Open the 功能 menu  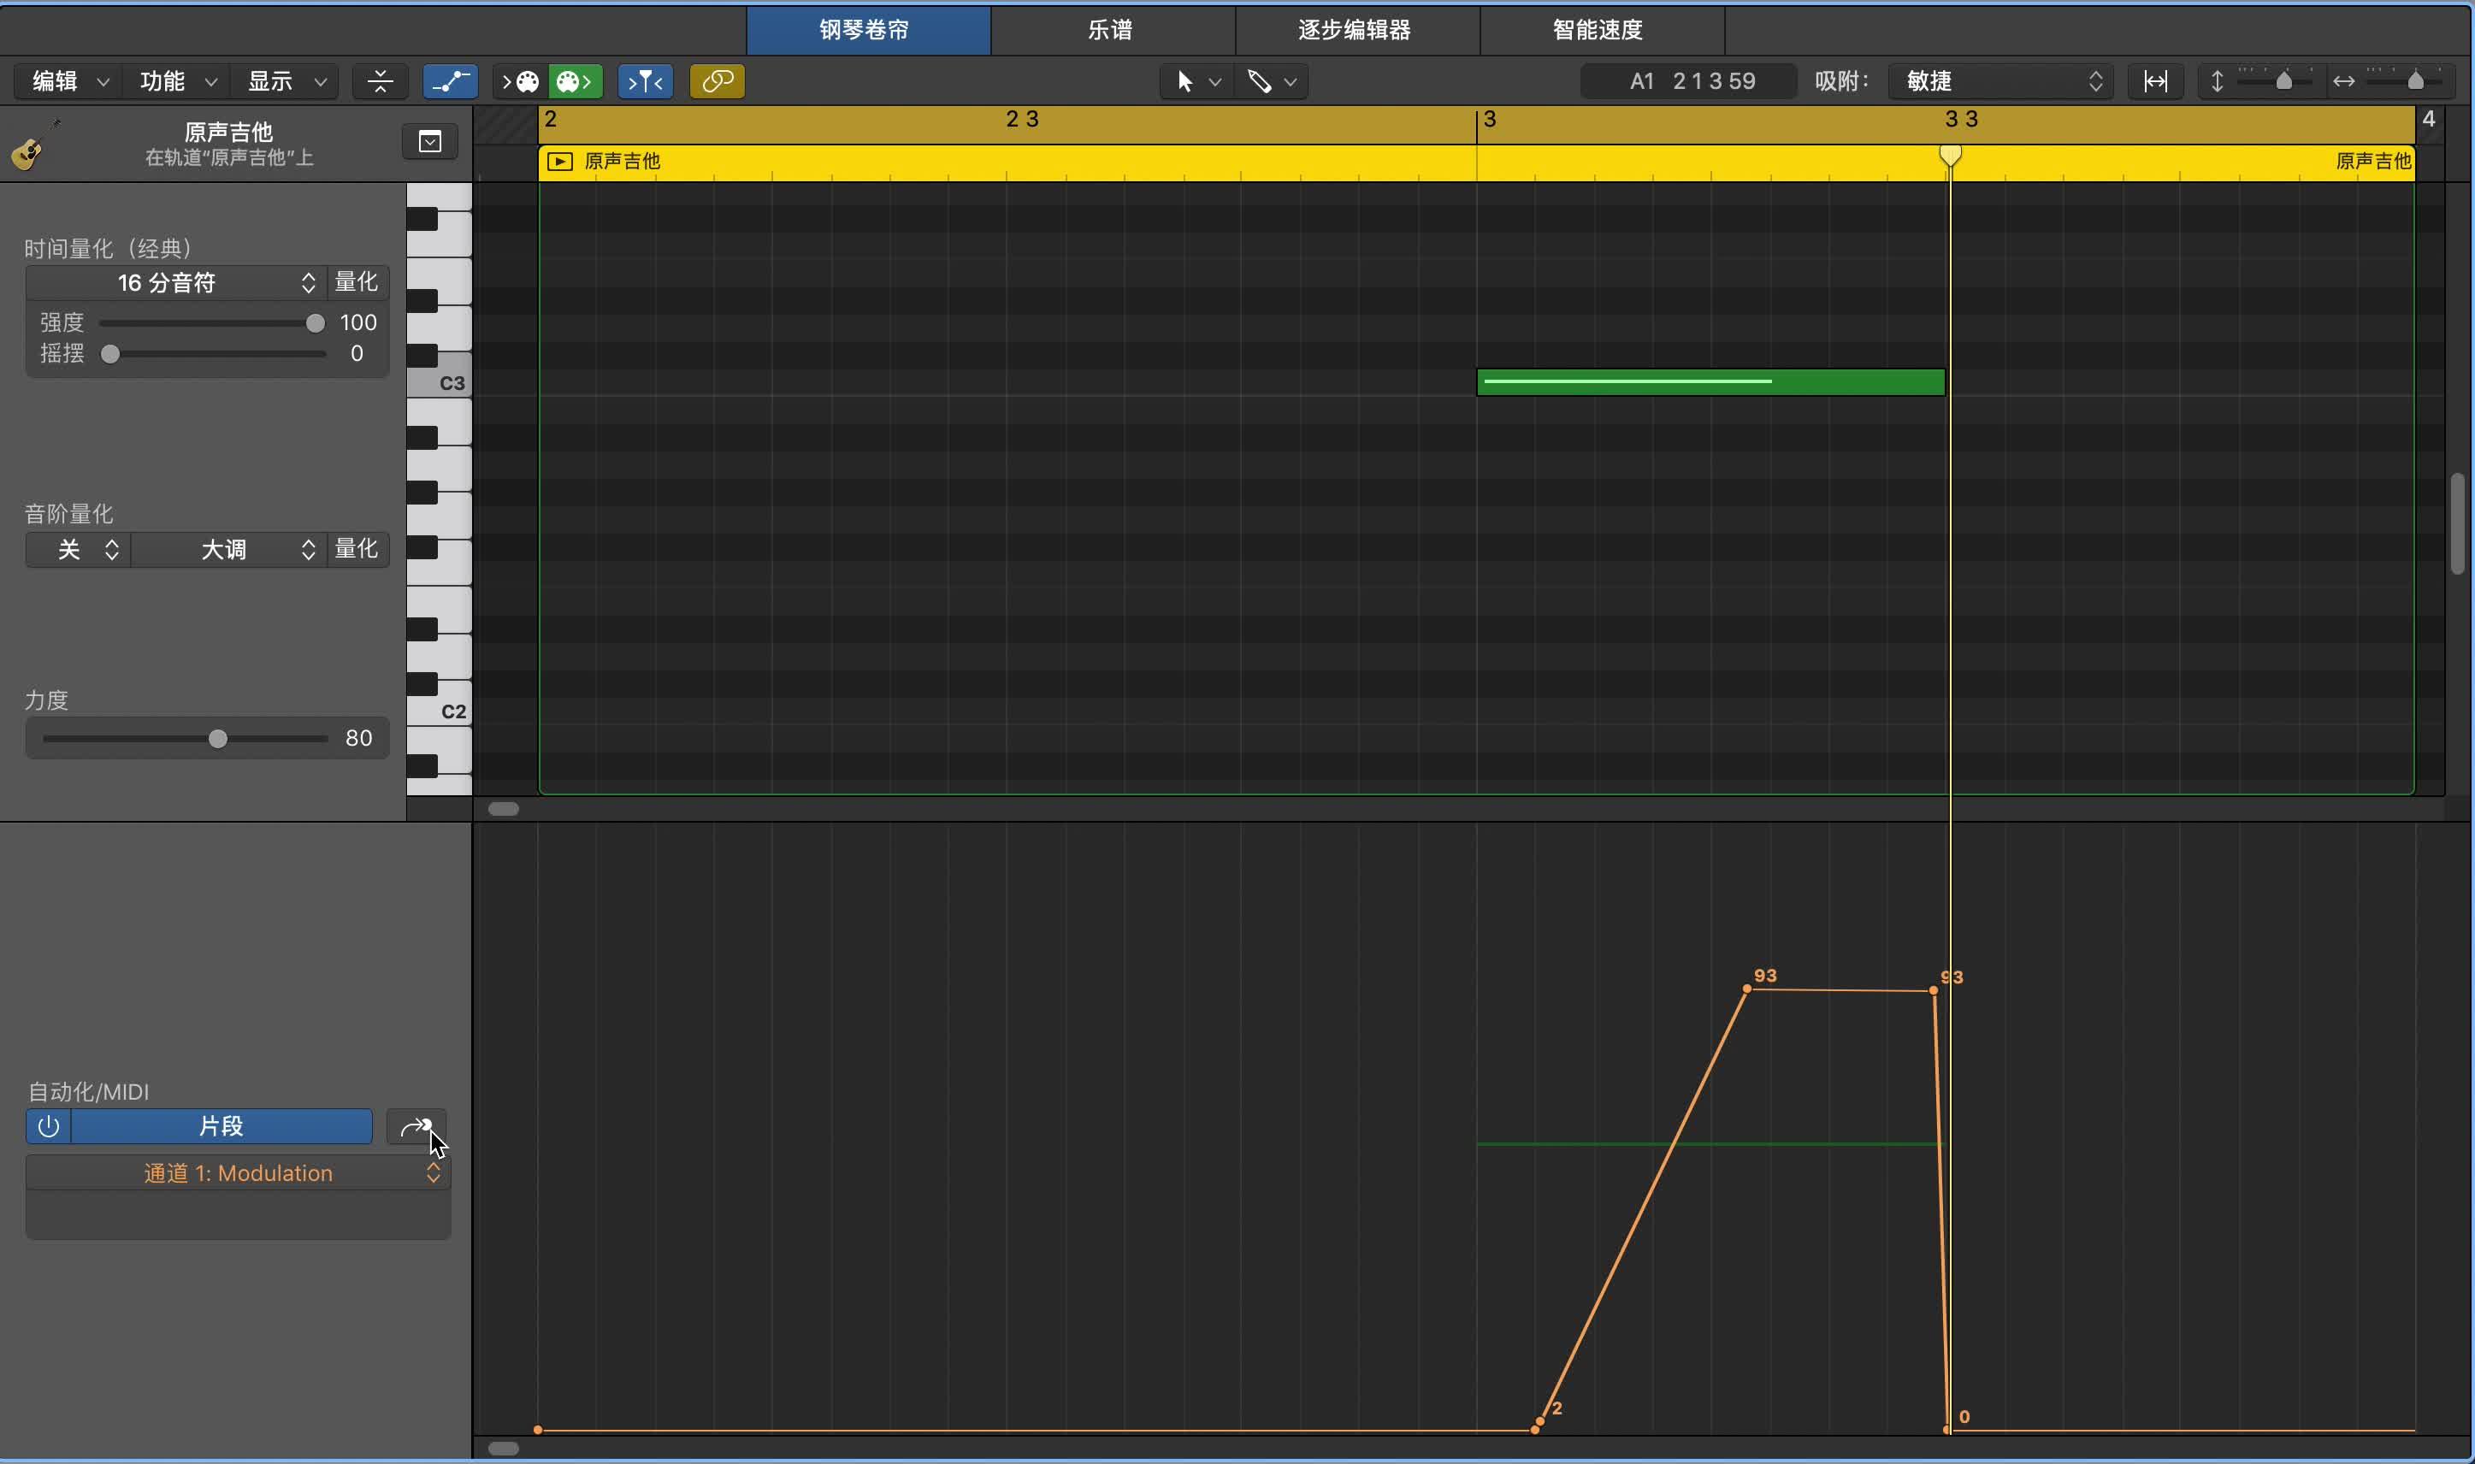click(174, 81)
